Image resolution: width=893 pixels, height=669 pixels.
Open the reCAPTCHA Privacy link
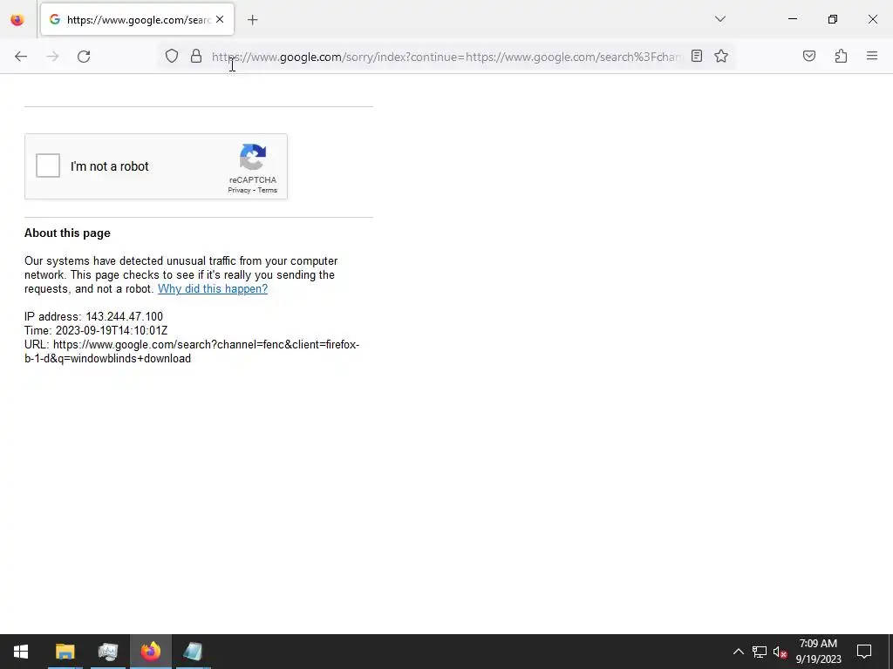click(x=239, y=190)
